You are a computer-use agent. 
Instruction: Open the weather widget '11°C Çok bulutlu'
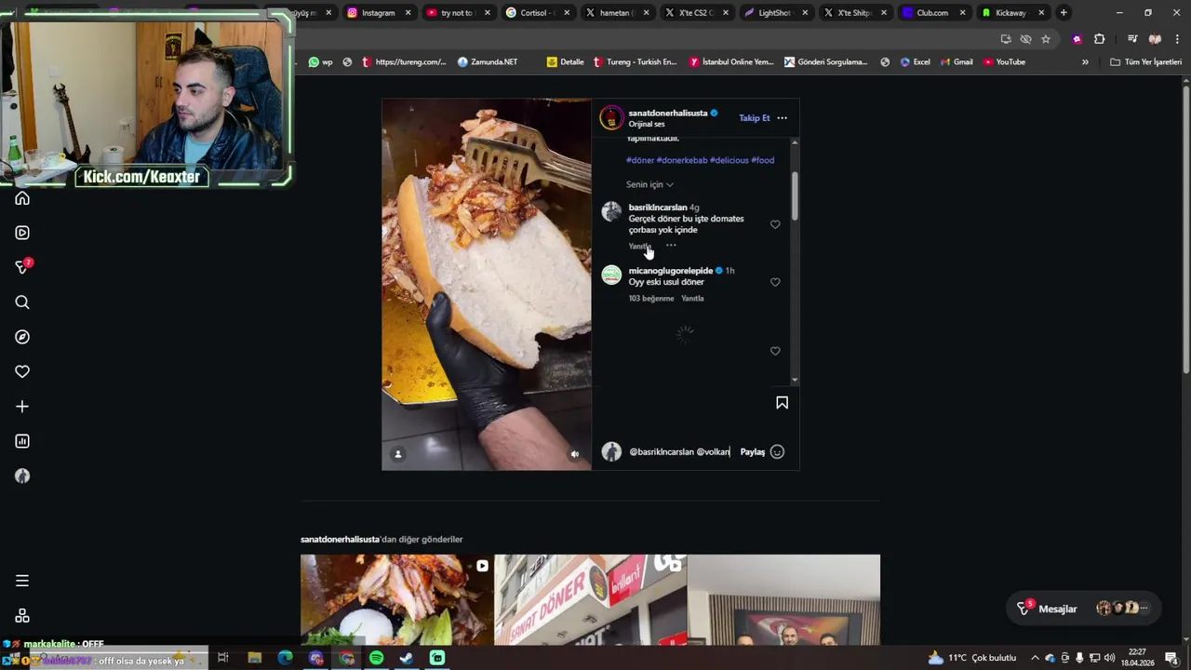tap(973, 658)
